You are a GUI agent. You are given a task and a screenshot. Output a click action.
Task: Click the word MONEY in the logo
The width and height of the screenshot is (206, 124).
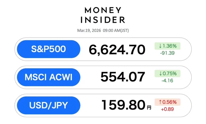(x=103, y=10)
